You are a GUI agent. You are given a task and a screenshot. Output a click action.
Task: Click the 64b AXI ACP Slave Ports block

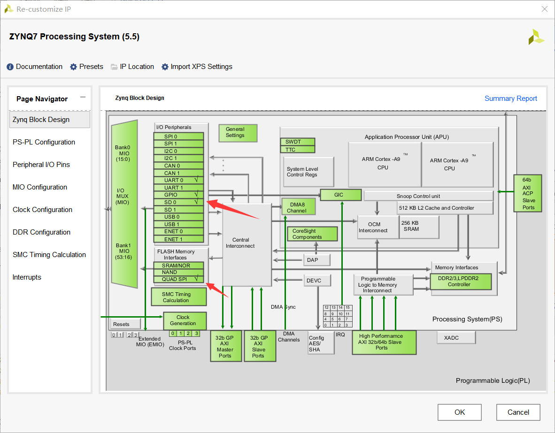coord(528,193)
